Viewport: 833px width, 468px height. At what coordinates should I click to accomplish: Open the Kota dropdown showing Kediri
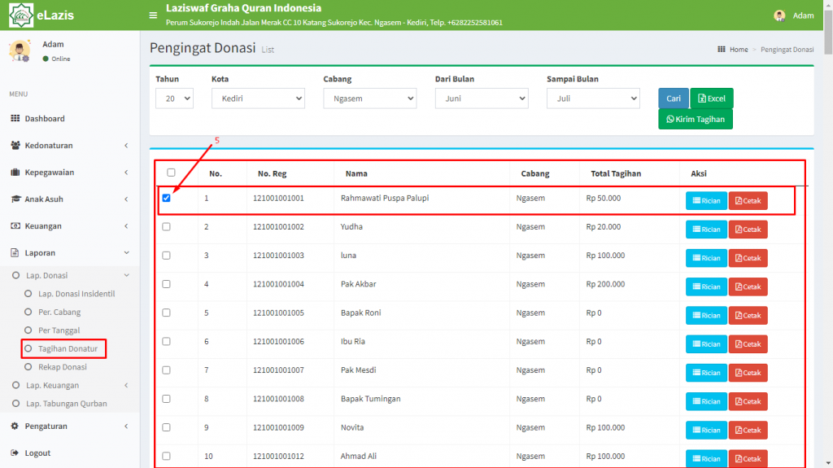pyautogui.click(x=258, y=98)
